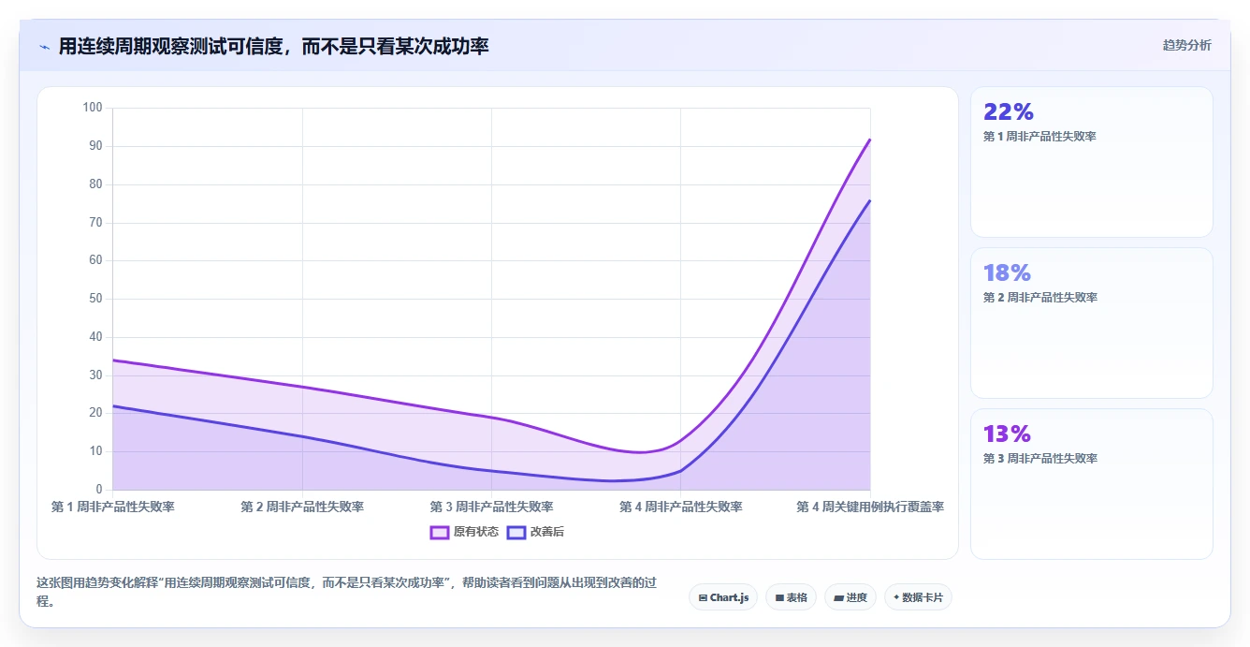Toggle the 改善后 legend series
1250x647 pixels.
pyautogui.click(x=535, y=532)
